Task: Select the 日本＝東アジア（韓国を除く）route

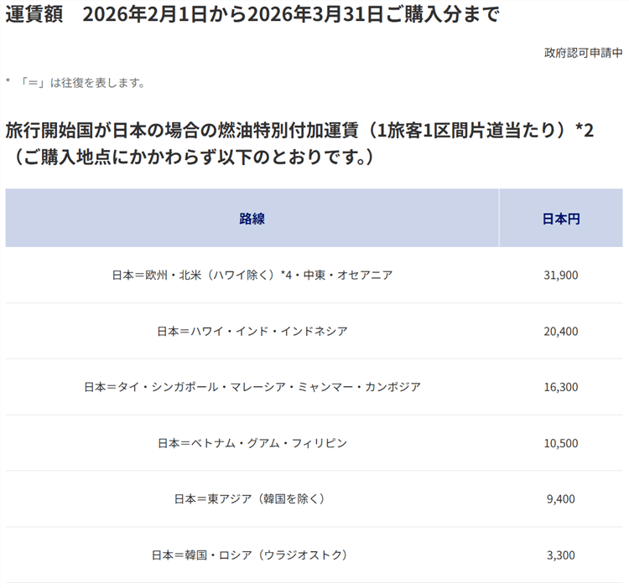Action: pyautogui.click(x=252, y=498)
